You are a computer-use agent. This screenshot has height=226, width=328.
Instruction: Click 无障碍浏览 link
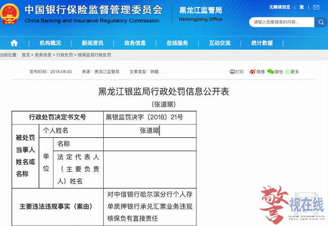(279, 7)
